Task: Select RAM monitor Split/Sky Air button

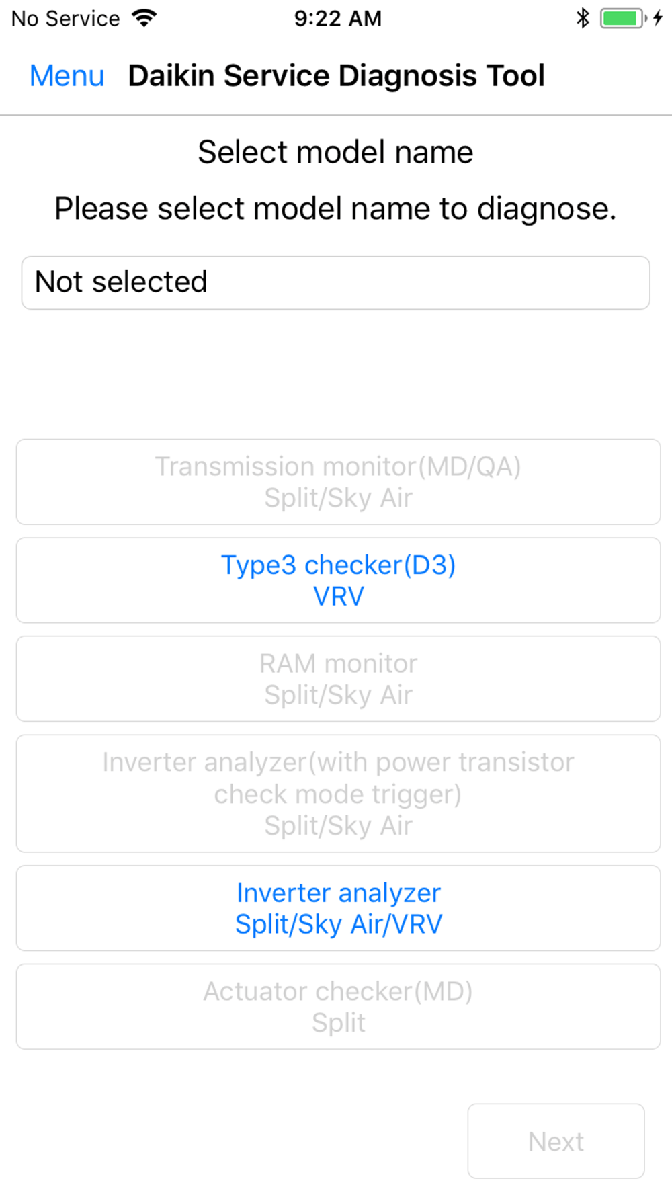Action: click(x=338, y=679)
